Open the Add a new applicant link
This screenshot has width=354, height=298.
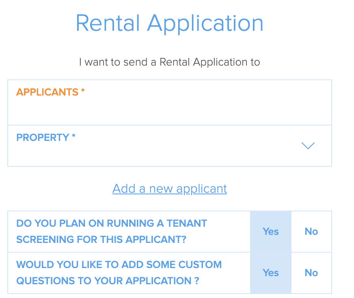point(170,189)
